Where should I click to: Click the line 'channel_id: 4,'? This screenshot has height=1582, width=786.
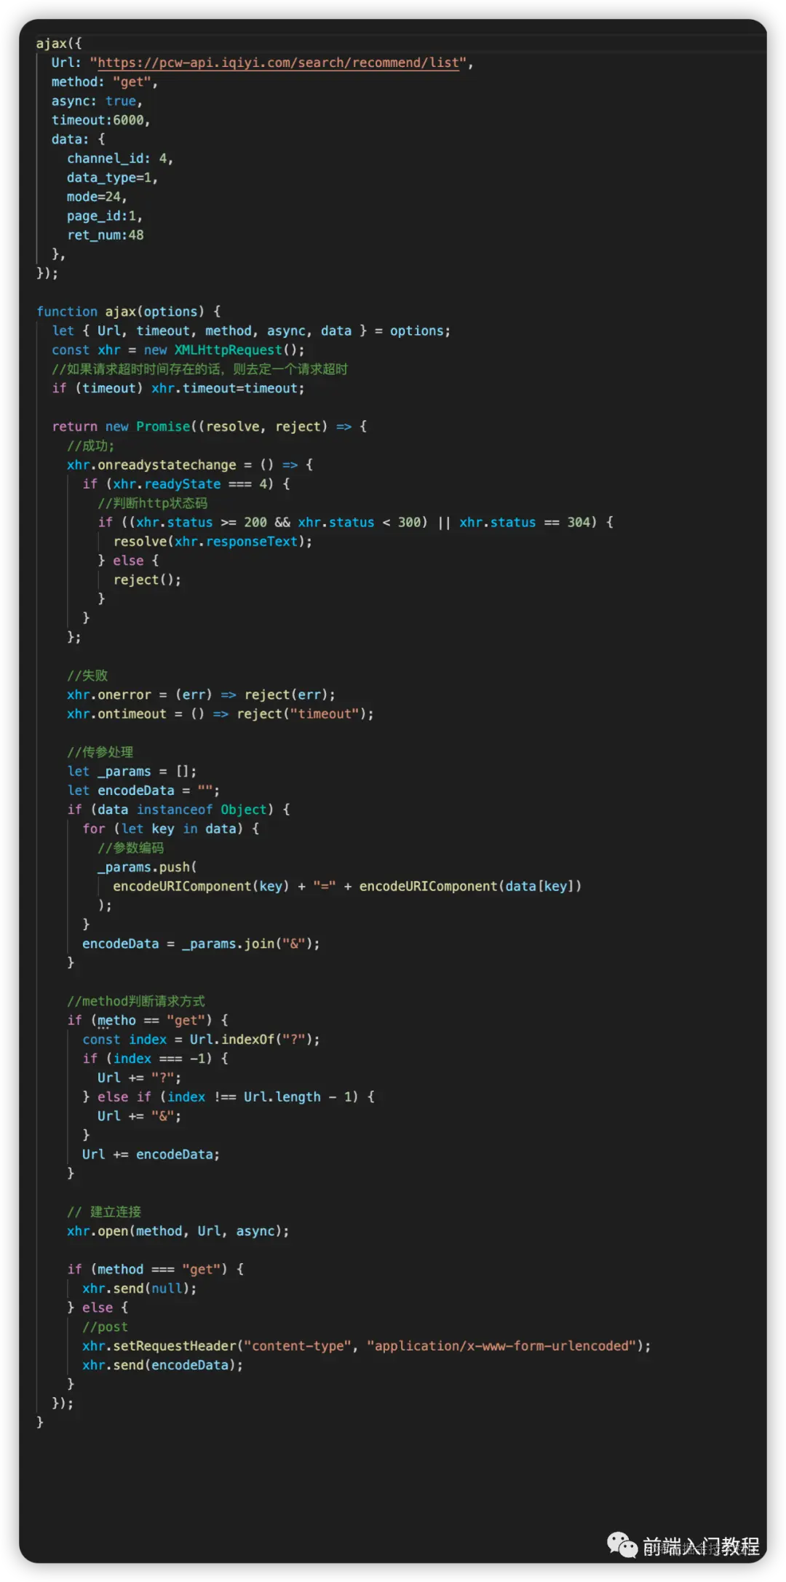(120, 159)
